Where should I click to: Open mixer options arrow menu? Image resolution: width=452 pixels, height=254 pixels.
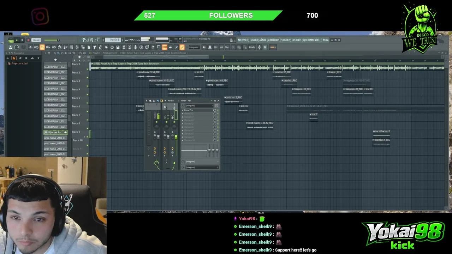coord(147,101)
